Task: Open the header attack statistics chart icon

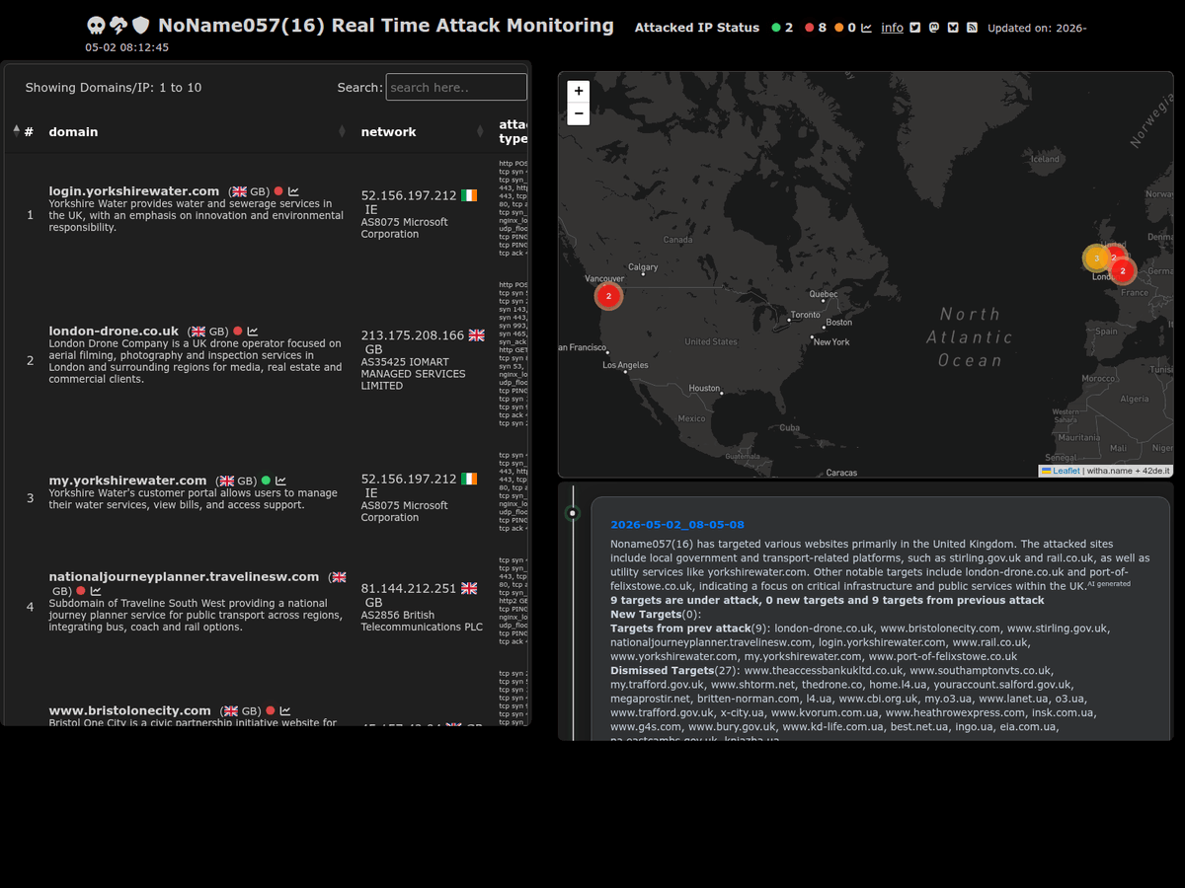Action: point(866,28)
